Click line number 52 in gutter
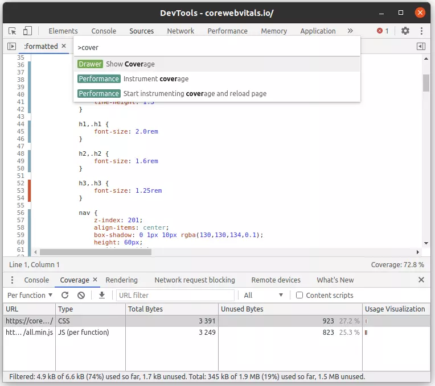435x386 pixels. [20, 183]
